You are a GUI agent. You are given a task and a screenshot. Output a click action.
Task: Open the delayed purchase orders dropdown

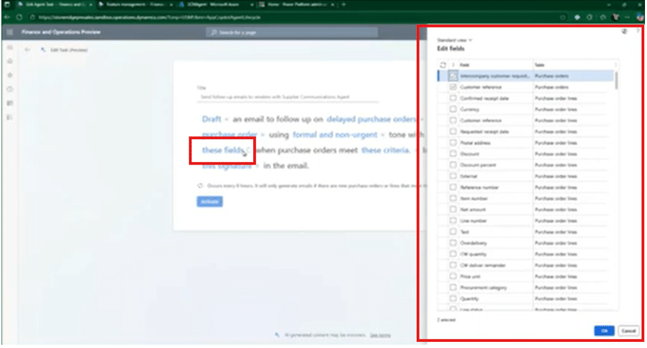[375, 119]
